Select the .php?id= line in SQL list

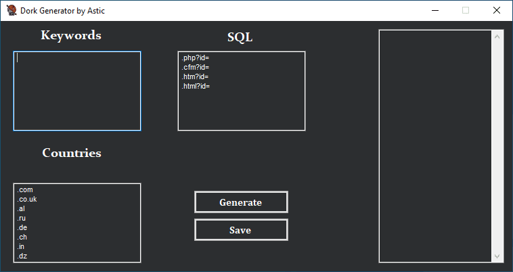point(196,58)
